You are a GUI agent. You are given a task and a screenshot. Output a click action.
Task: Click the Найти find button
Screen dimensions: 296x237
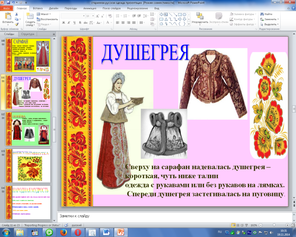coord(266,14)
